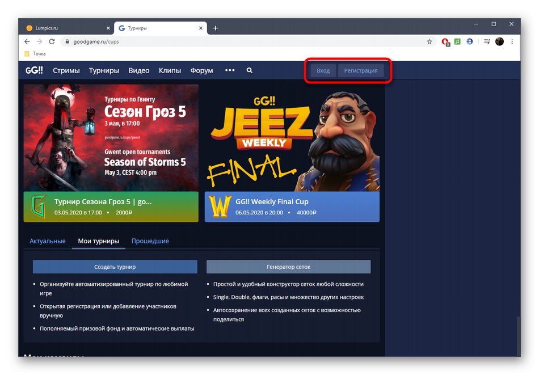Viewport: 539px width, 375px height.
Task: Open the site search magnifier icon
Action: (249, 70)
